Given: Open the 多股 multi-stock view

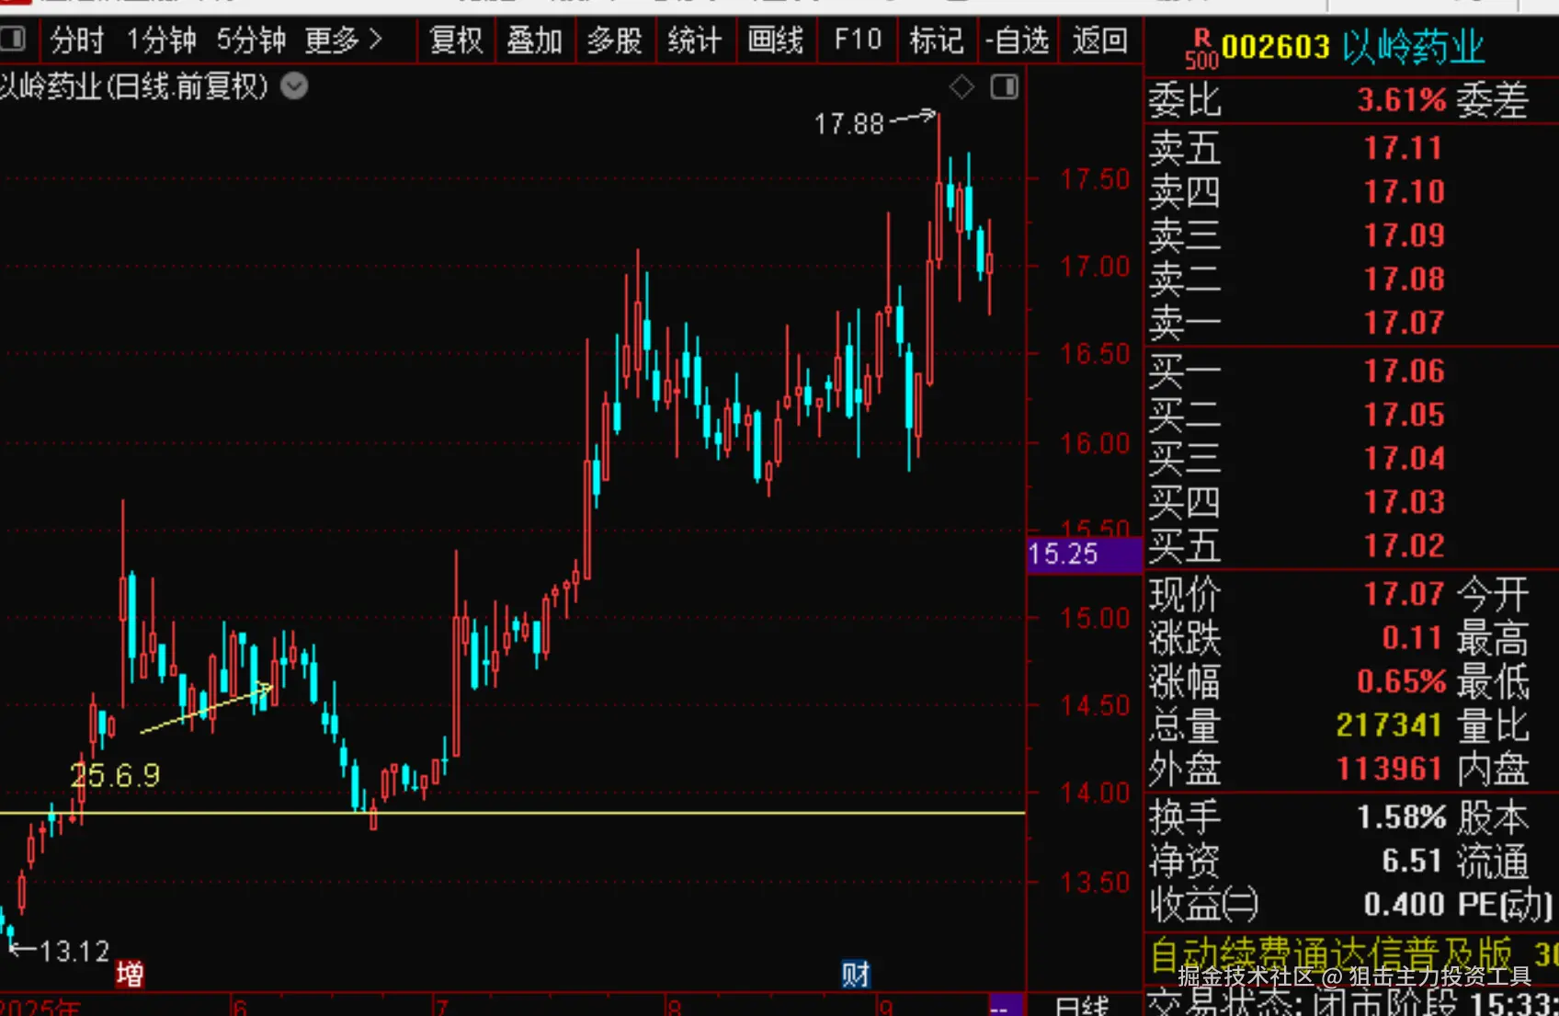Looking at the screenshot, I should pos(614,40).
